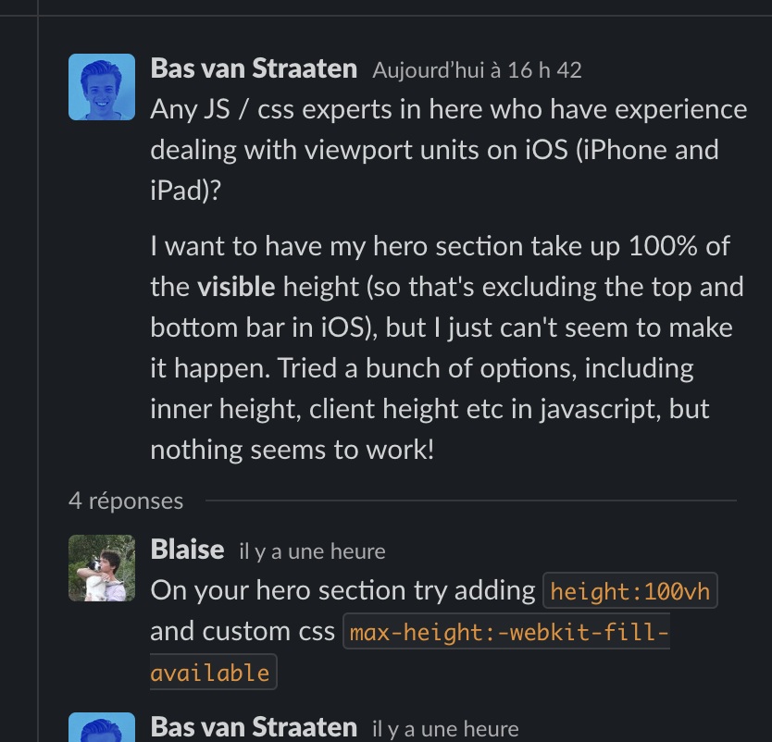Viewport: 772px width, 742px height.
Task: Click the "4 réponses" replies label
Action: click(x=126, y=501)
